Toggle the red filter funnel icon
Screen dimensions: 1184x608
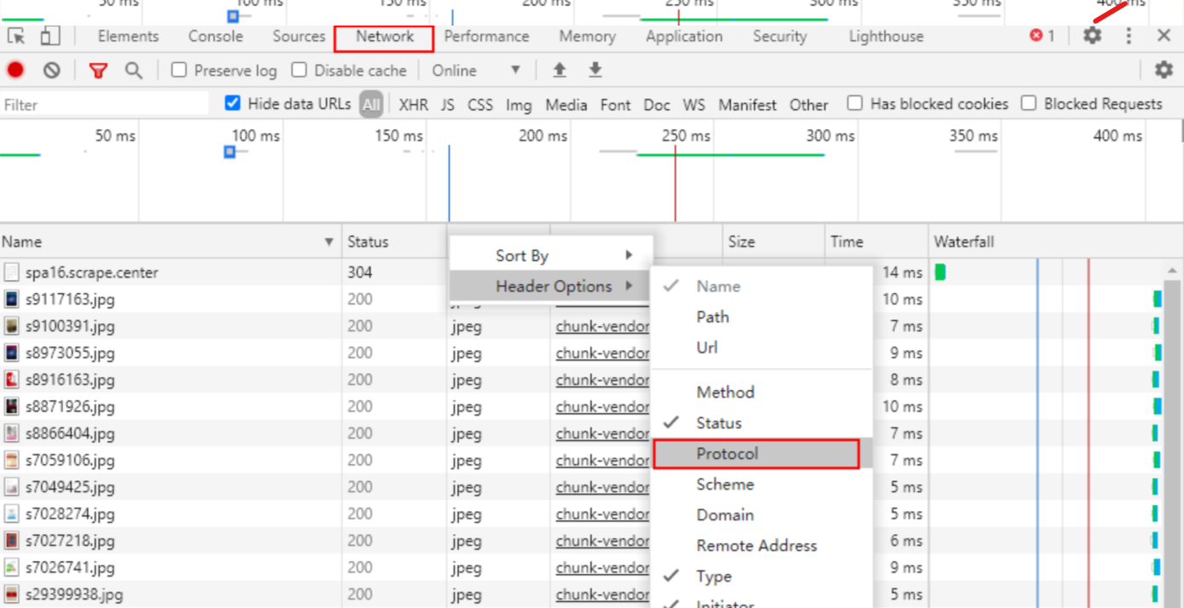point(99,71)
